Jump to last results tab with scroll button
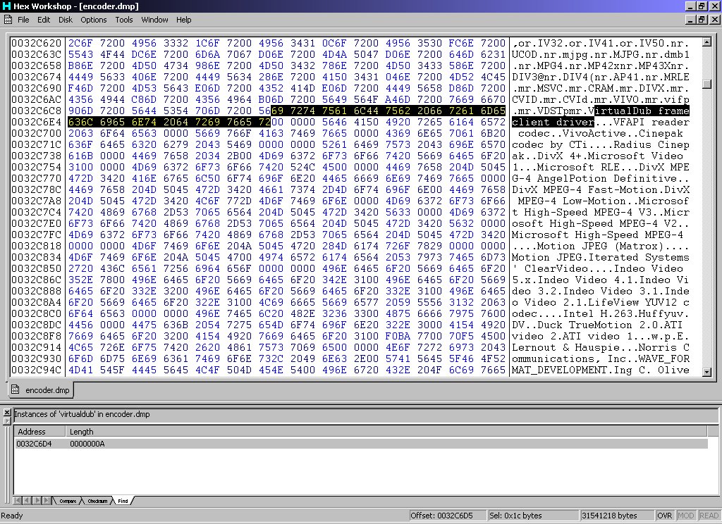 point(46,501)
